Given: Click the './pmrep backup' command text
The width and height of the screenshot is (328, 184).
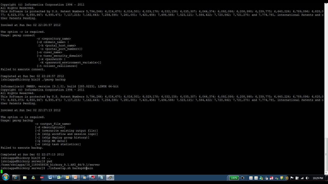Looking at the screenshot, I should 54,79.
